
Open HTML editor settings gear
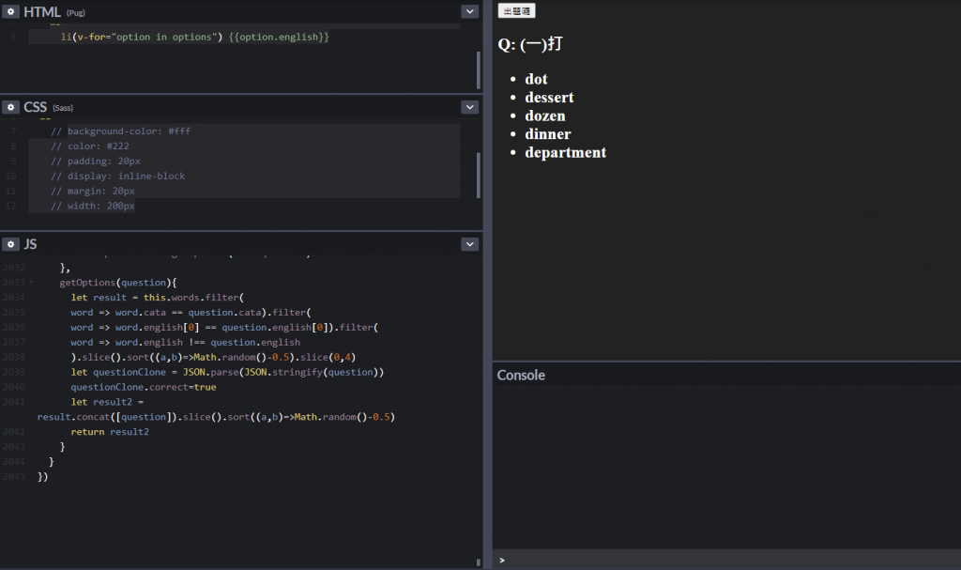[10, 11]
